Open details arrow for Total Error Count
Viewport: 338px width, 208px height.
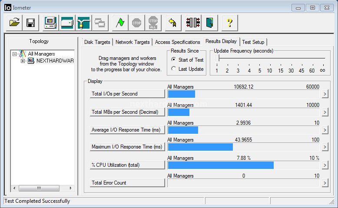tap(325, 183)
